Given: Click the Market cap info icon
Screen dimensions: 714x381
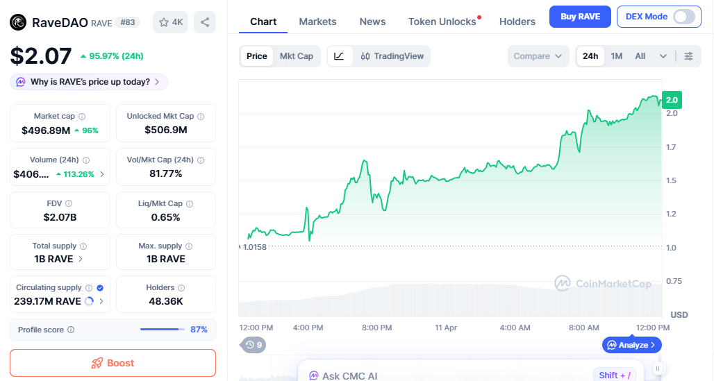Looking at the screenshot, I should coord(82,117).
